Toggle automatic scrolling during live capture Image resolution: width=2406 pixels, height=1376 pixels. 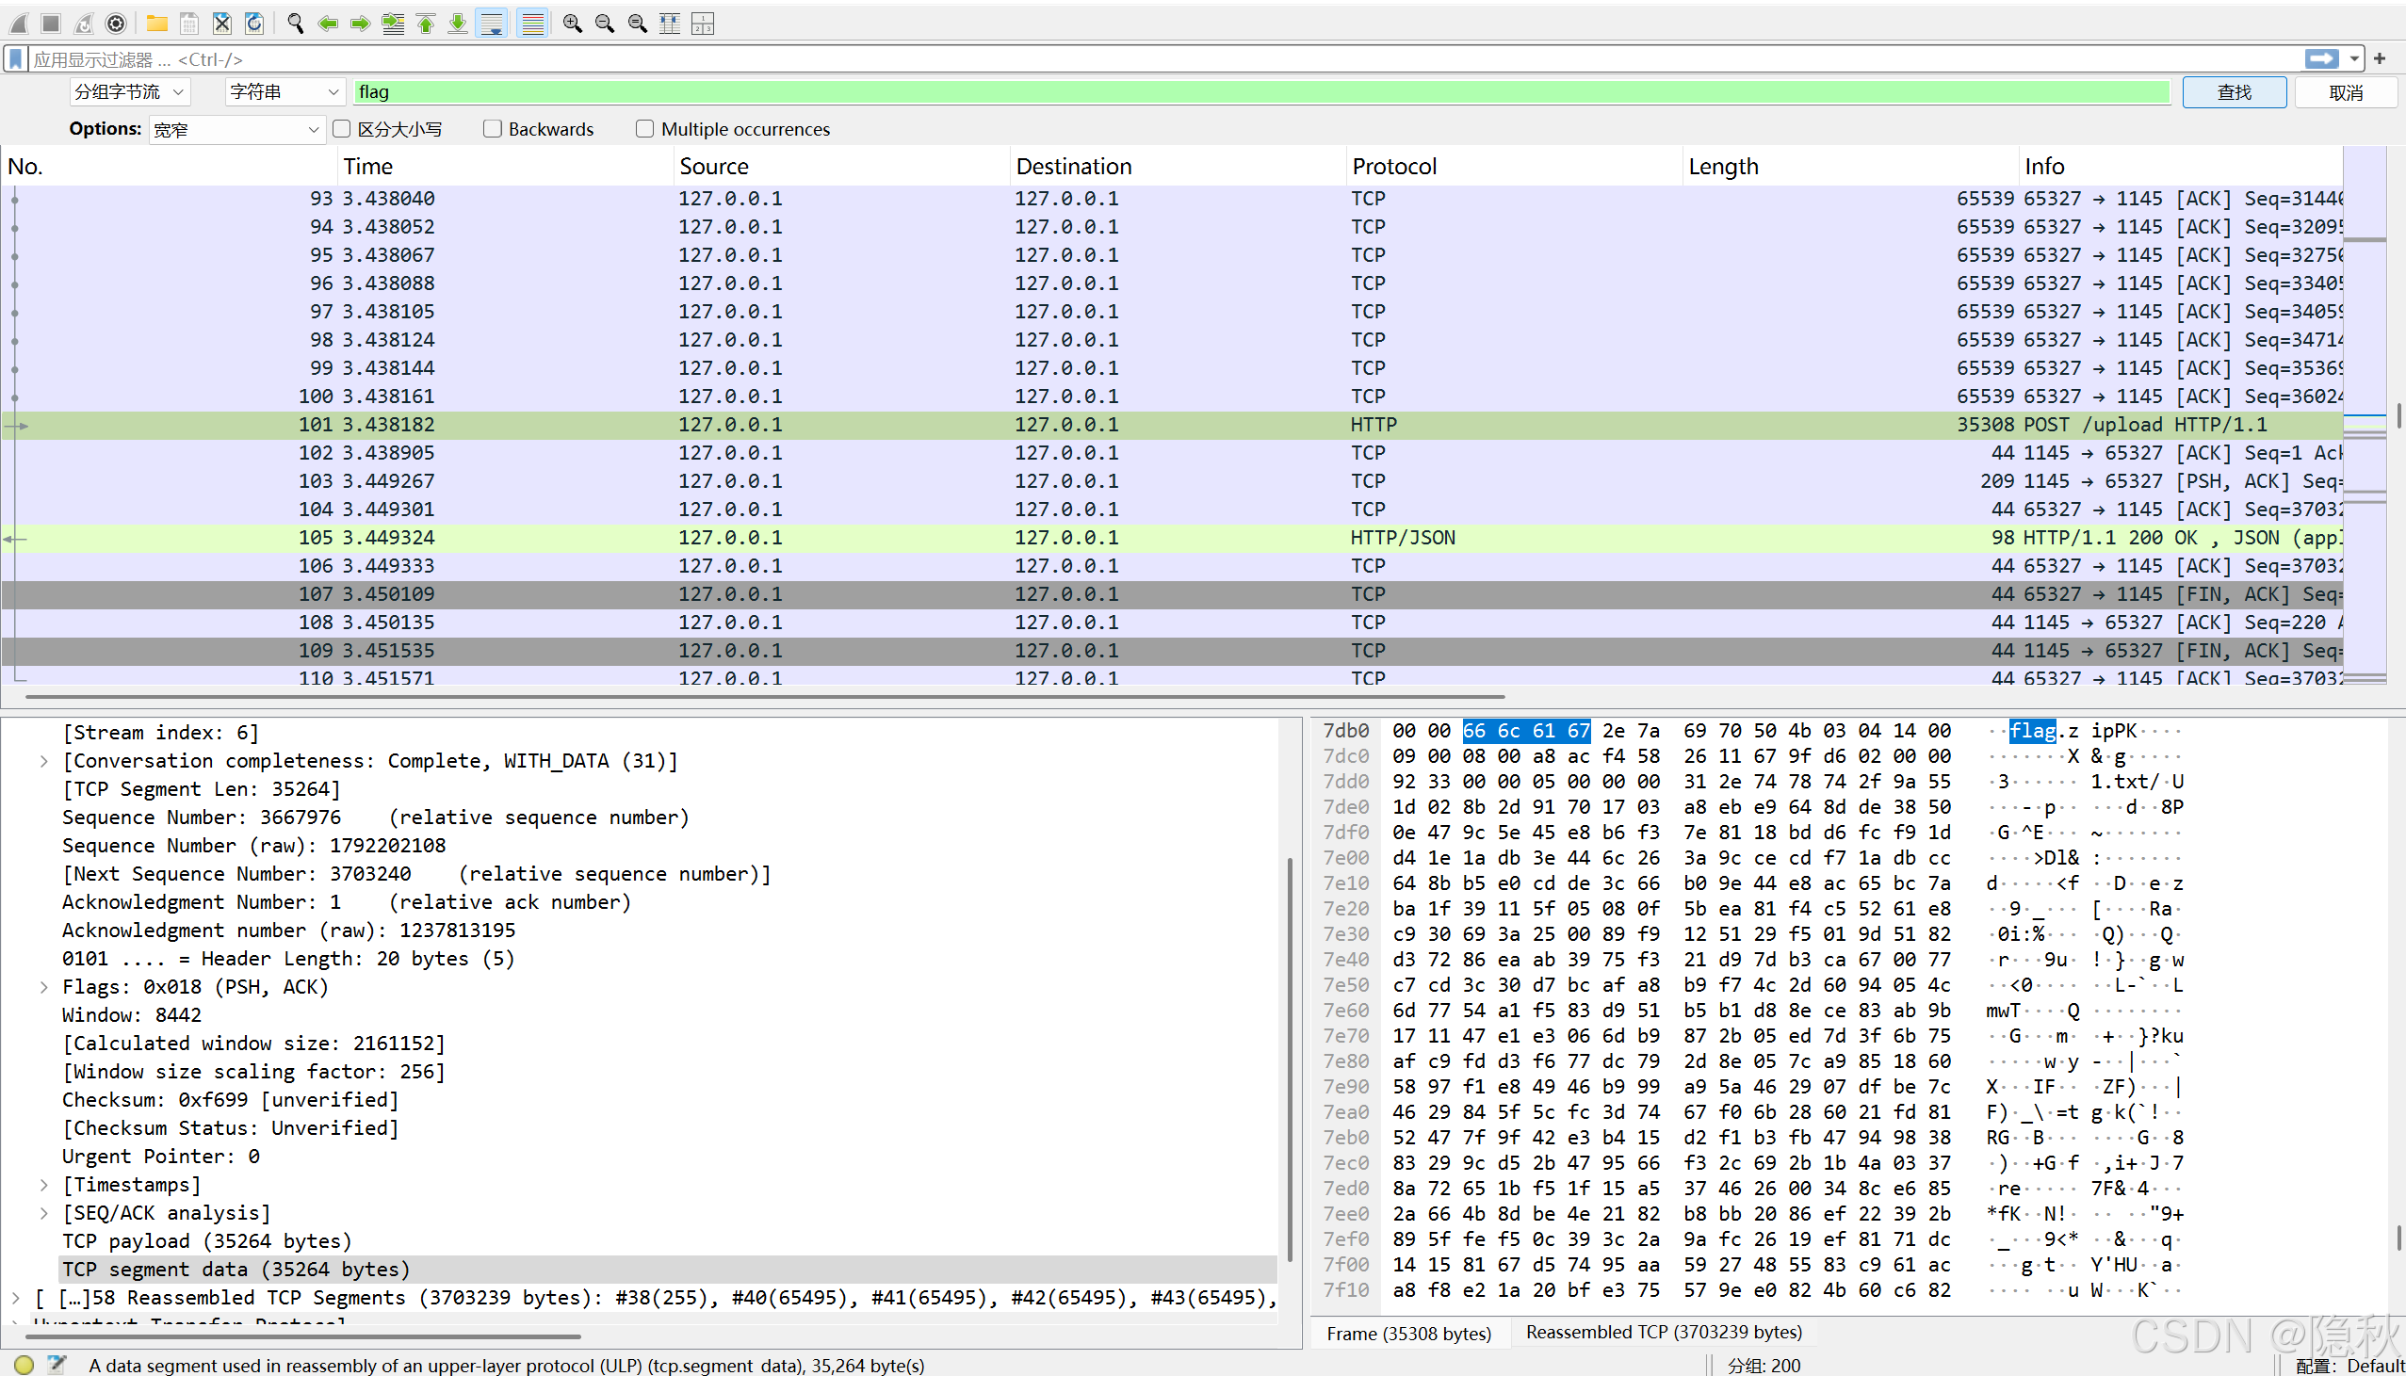(492, 24)
